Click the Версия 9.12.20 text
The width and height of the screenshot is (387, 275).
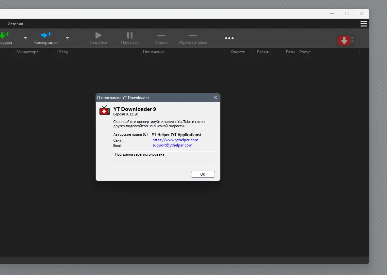(126, 114)
